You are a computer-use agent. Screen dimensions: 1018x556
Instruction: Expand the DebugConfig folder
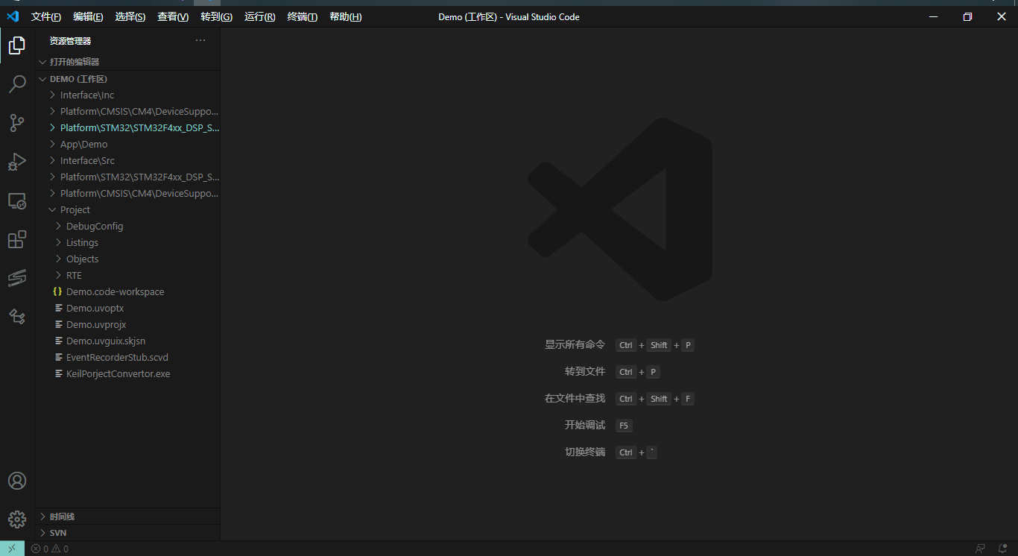click(x=127, y=227)
